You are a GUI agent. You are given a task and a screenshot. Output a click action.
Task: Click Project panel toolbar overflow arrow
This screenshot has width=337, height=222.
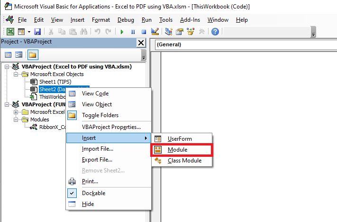coord(144,55)
